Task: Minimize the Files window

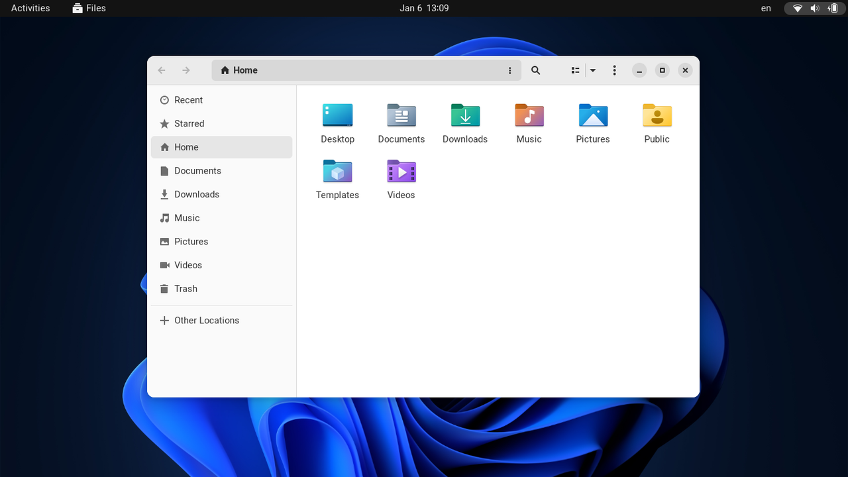Action: point(639,70)
